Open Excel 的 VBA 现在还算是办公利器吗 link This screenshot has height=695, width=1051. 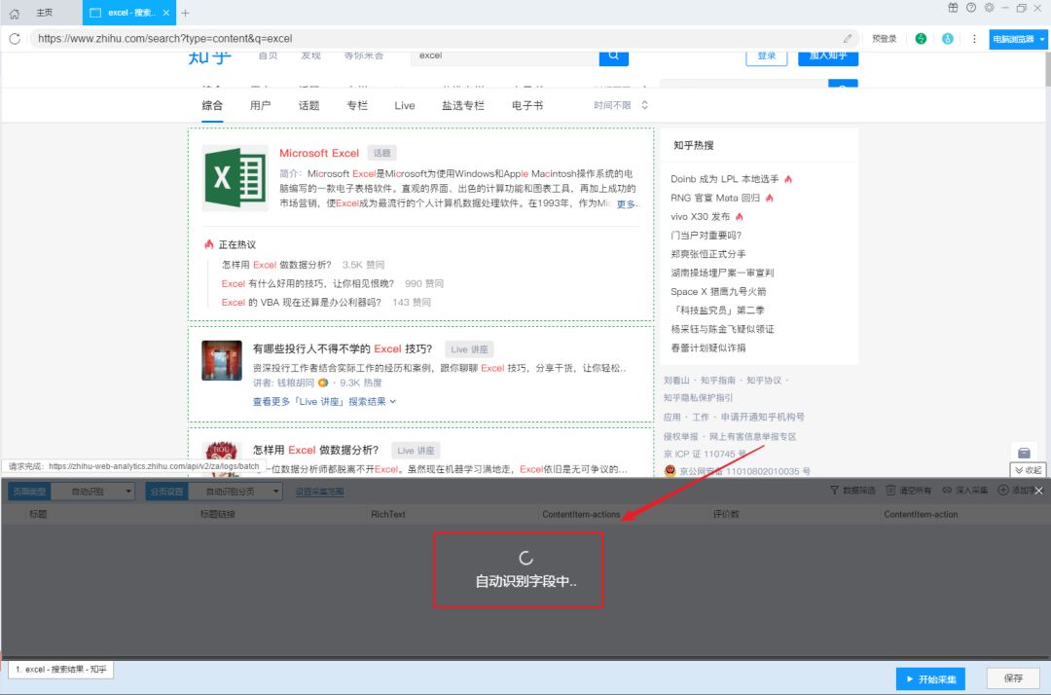point(302,303)
